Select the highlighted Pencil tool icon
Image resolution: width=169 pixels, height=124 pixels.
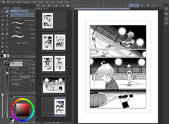pyautogui.click(x=7, y=12)
